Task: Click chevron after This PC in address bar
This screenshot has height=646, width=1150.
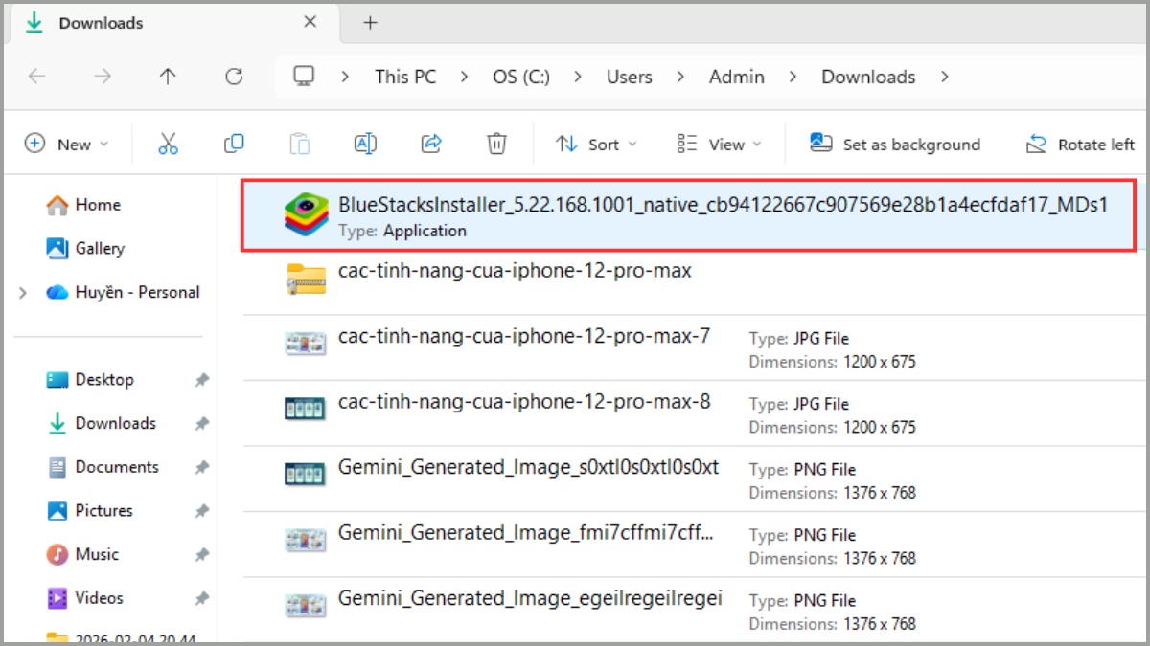Action: click(x=465, y=77)
